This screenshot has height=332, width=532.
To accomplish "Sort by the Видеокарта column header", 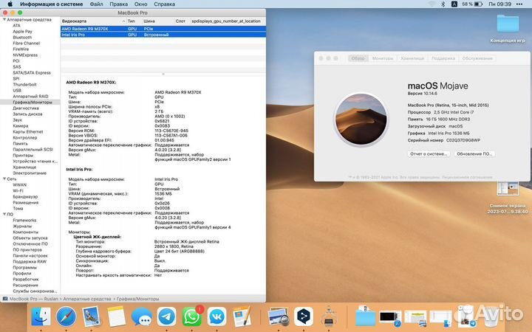I will pos(93,21).
